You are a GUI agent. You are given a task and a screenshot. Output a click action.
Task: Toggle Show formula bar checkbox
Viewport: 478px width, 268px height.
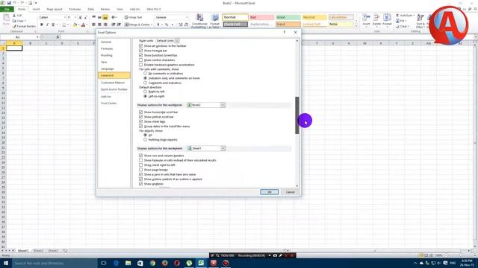click(x=140, y=51)
